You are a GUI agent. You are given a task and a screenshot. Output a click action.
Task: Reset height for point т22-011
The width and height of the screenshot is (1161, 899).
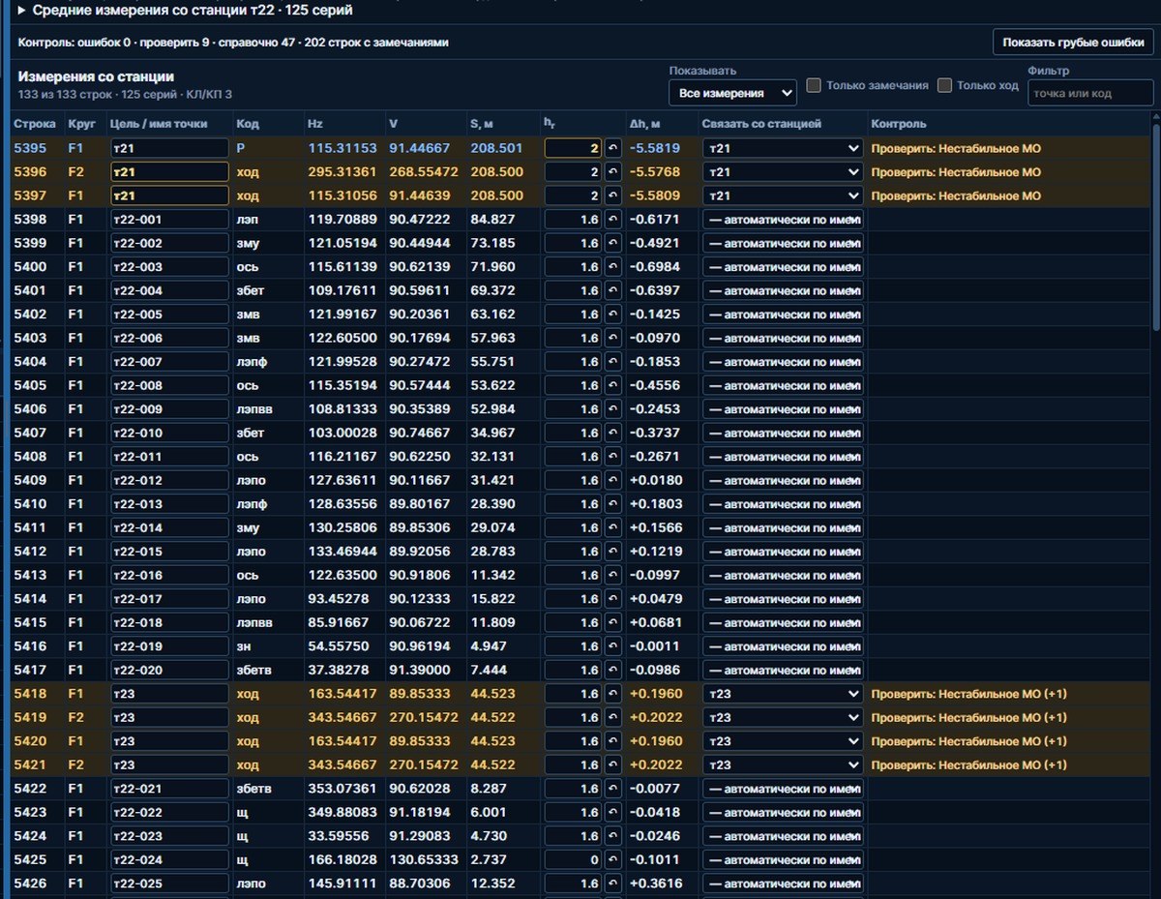[x=612, y=457]
